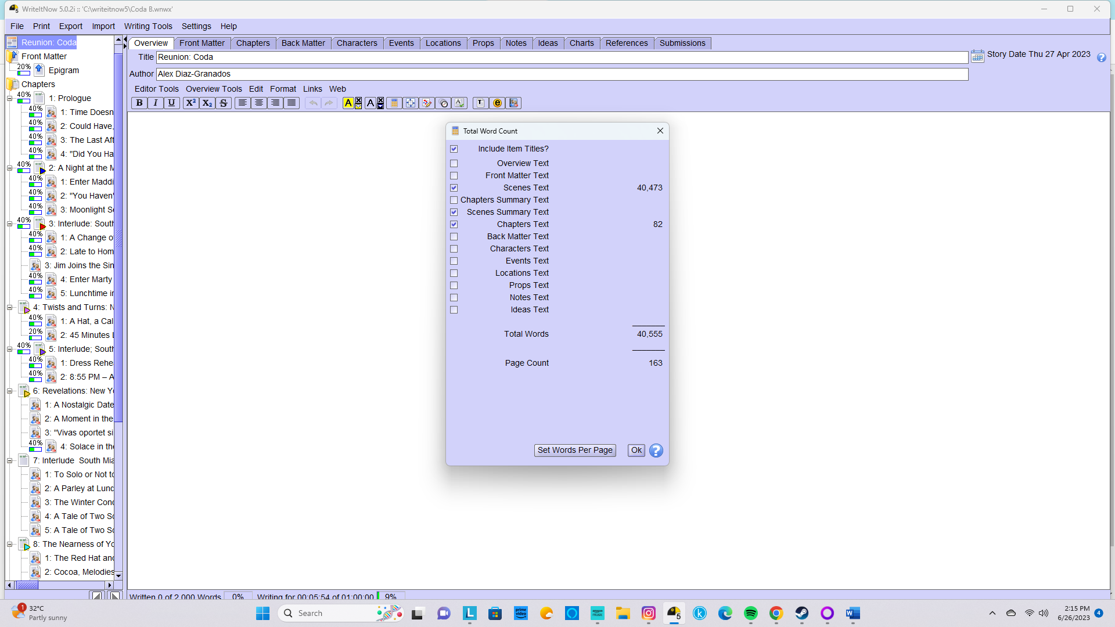
Task: Click the help icon in word count dialog
Action: [x=656, y=451]
